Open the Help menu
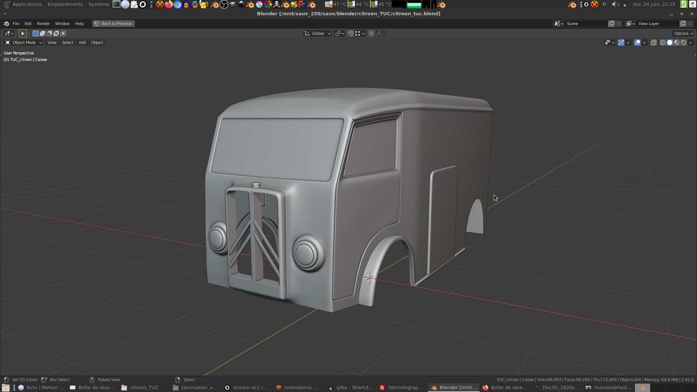This screenshot has height=392, width=697. 79,24
